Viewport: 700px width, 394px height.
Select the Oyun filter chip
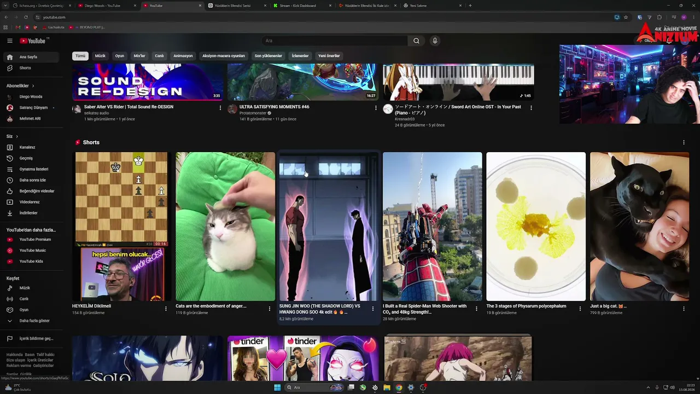[x=119, y=56]
